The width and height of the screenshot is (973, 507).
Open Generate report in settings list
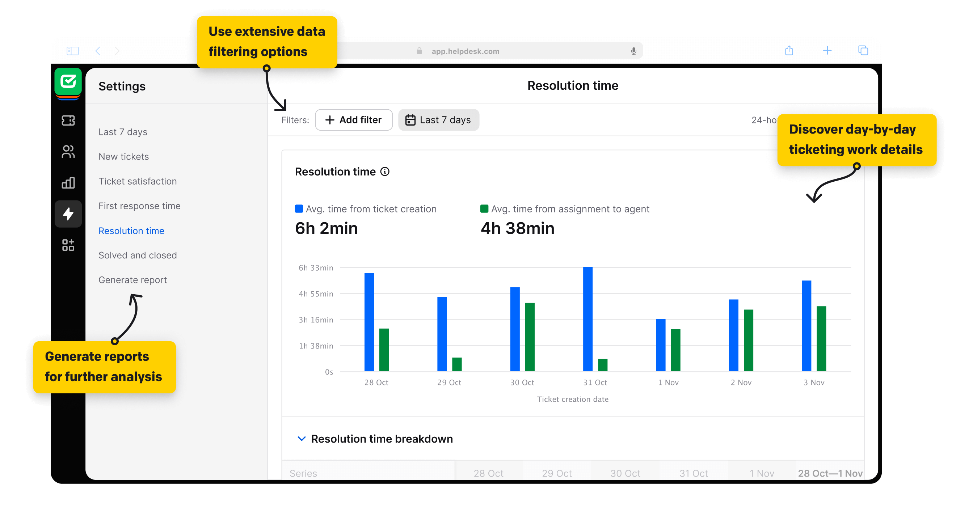click(x=132, y=280)
